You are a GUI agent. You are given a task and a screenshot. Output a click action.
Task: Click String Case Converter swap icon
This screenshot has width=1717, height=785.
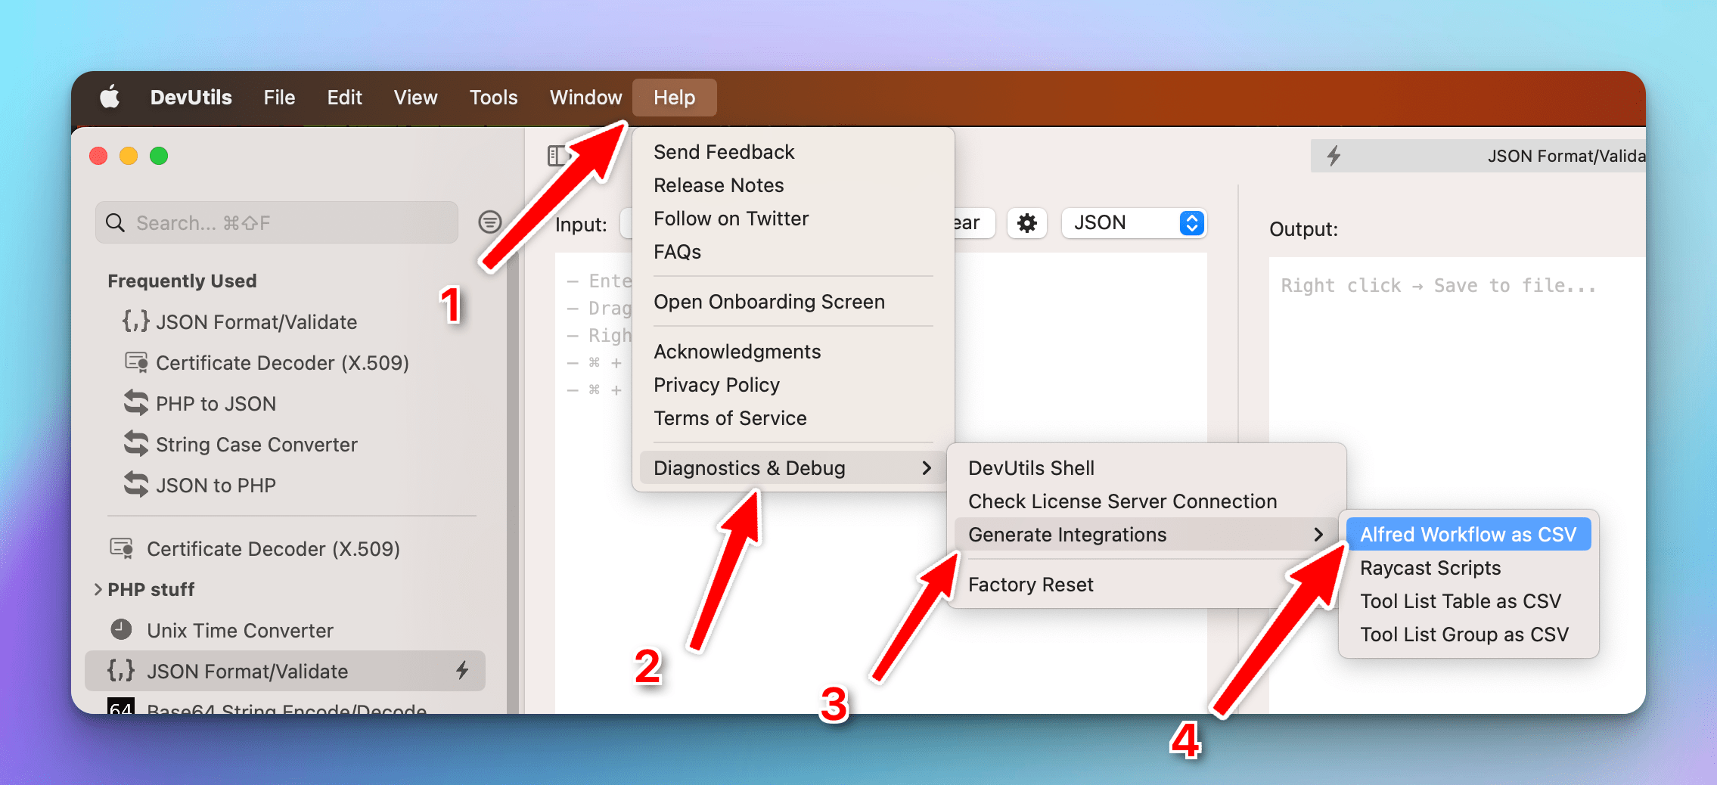click(136, 443)
